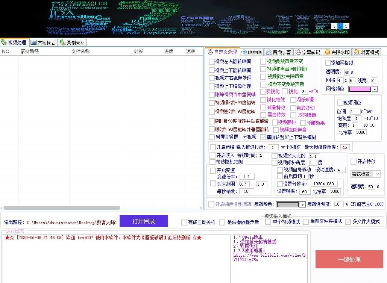387x283 pixels.
Task: Click the 时长 column header
Action: (139, 51)
